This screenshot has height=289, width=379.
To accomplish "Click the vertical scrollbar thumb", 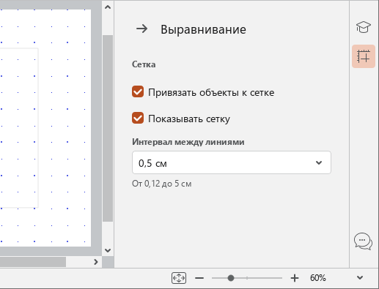I will coord(108,128).
